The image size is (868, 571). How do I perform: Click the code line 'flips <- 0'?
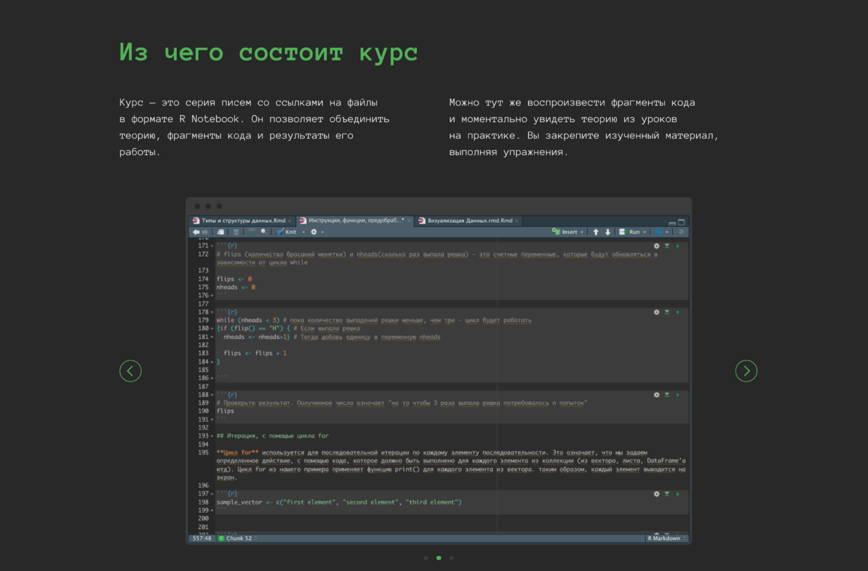(x=234, y=279)
